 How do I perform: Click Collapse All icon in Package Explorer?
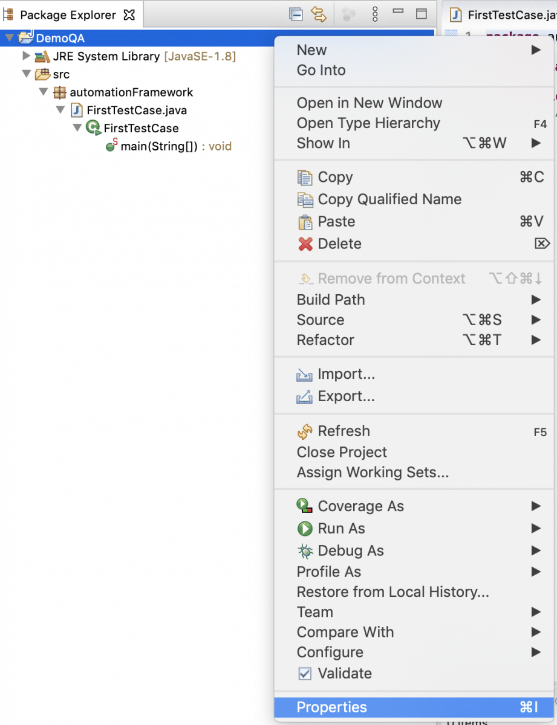[x=296, y=14]
